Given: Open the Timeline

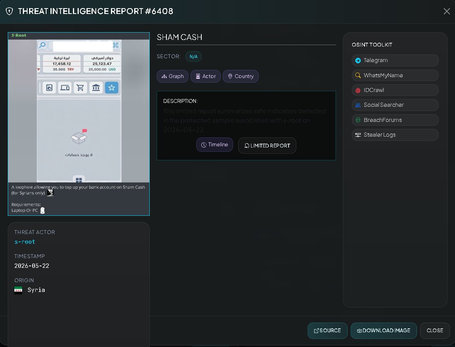Looking at the screenshot, I should click(x=215, y=145).
